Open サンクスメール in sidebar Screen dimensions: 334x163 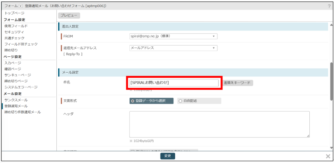(16, 100)
